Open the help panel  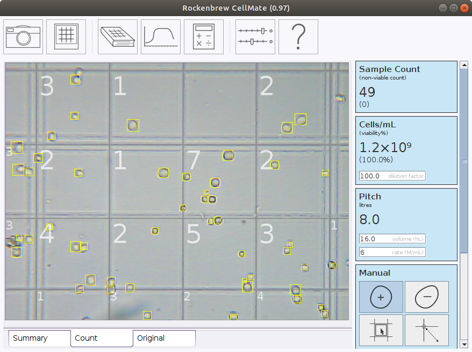(298, 37)
